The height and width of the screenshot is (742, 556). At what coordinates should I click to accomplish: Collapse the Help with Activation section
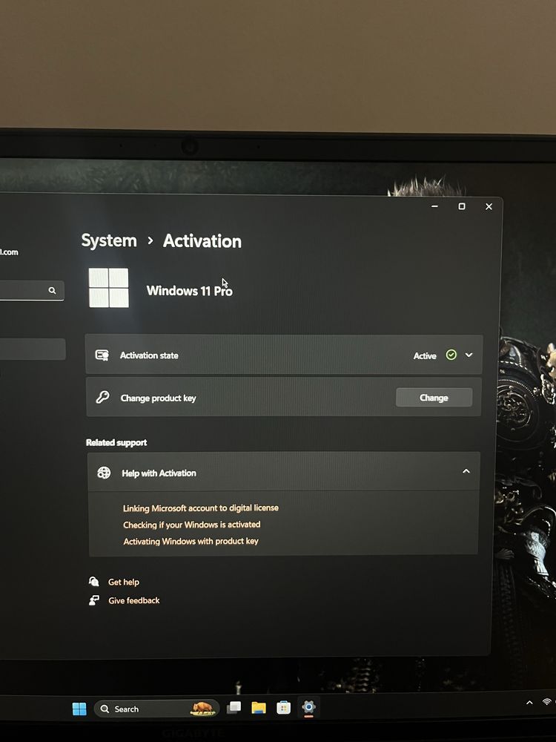tap(466, 471)
